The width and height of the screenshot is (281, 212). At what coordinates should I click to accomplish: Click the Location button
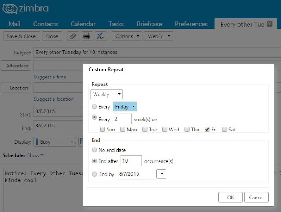click(x=16, y=88)
